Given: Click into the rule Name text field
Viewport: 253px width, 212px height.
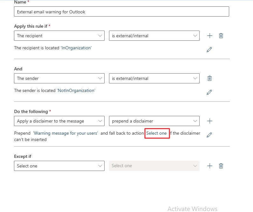Looking at the screenshot, I should 121,12.
